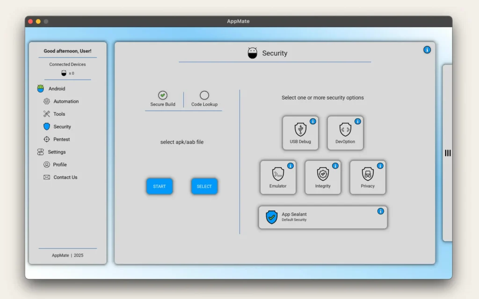Viewport: 479px width, 299px height.
Task: Select the Security shield icon
Action: pyautogui.click(x=46, y=126)
